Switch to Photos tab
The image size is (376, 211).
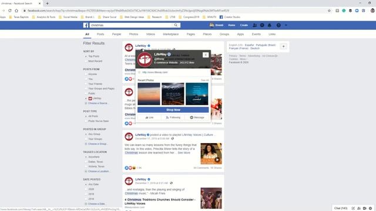point(133,34)
